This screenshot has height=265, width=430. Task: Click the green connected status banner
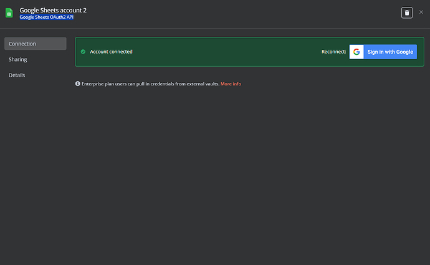click(249, 52)
